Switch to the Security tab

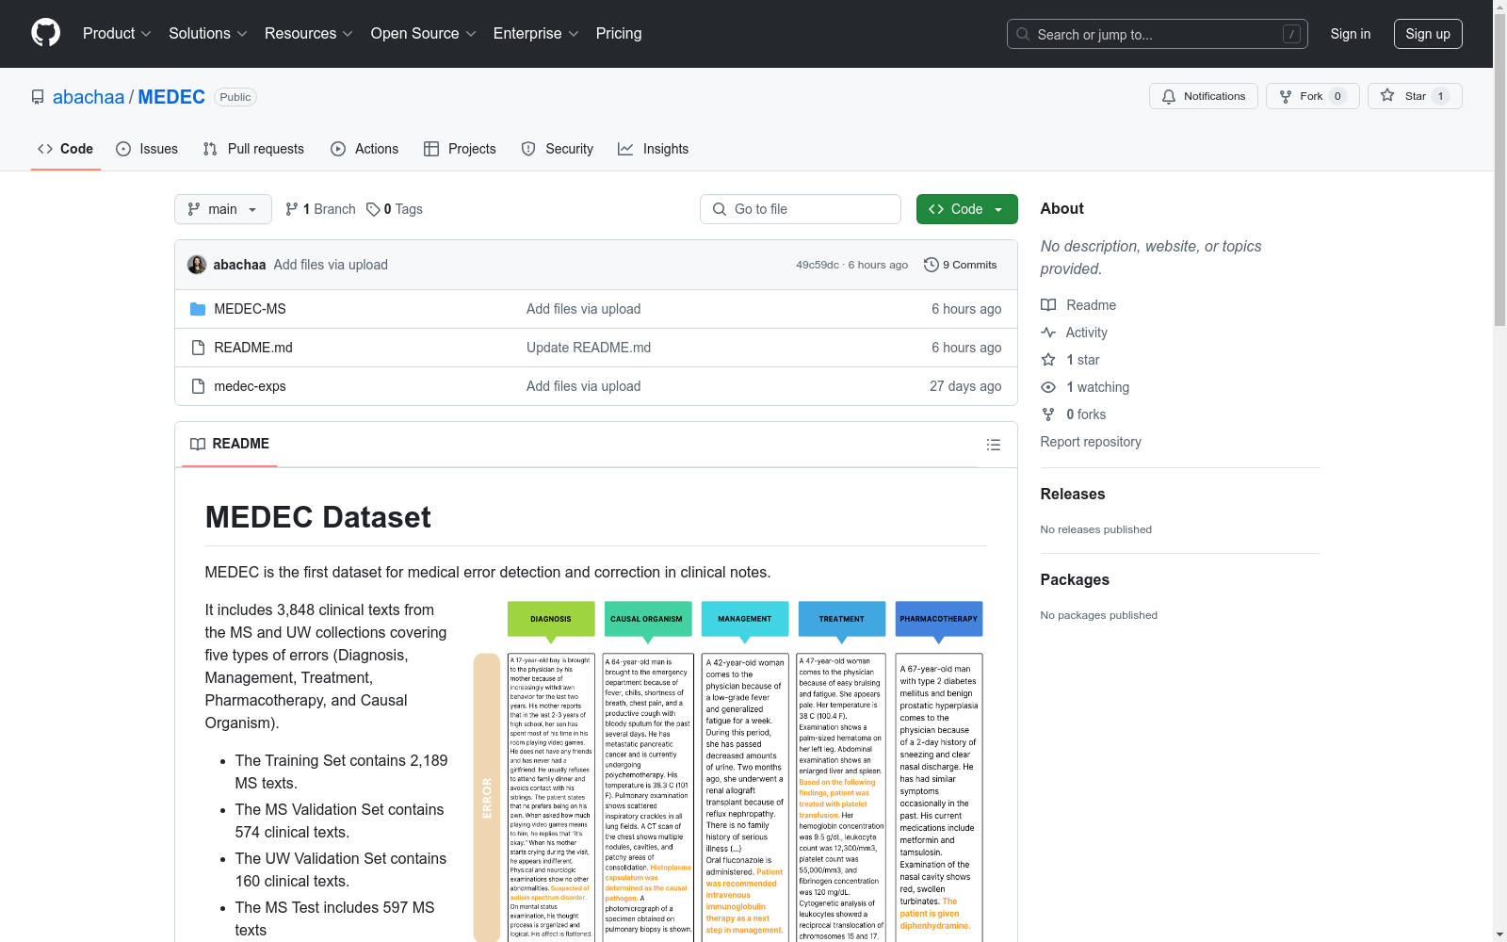pyautogui.click(x=557, y=149)
